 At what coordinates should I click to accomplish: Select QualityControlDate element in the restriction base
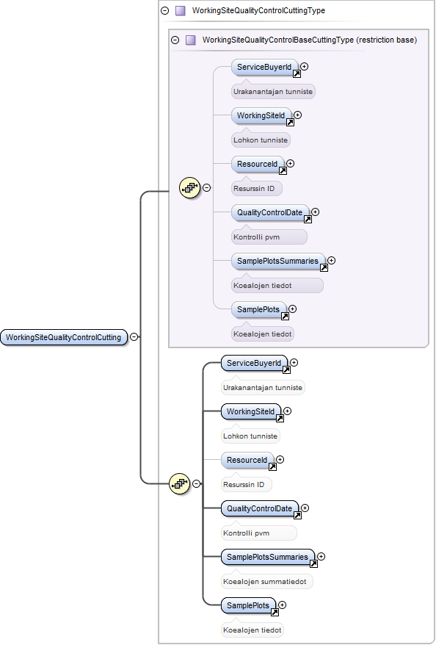269,212
